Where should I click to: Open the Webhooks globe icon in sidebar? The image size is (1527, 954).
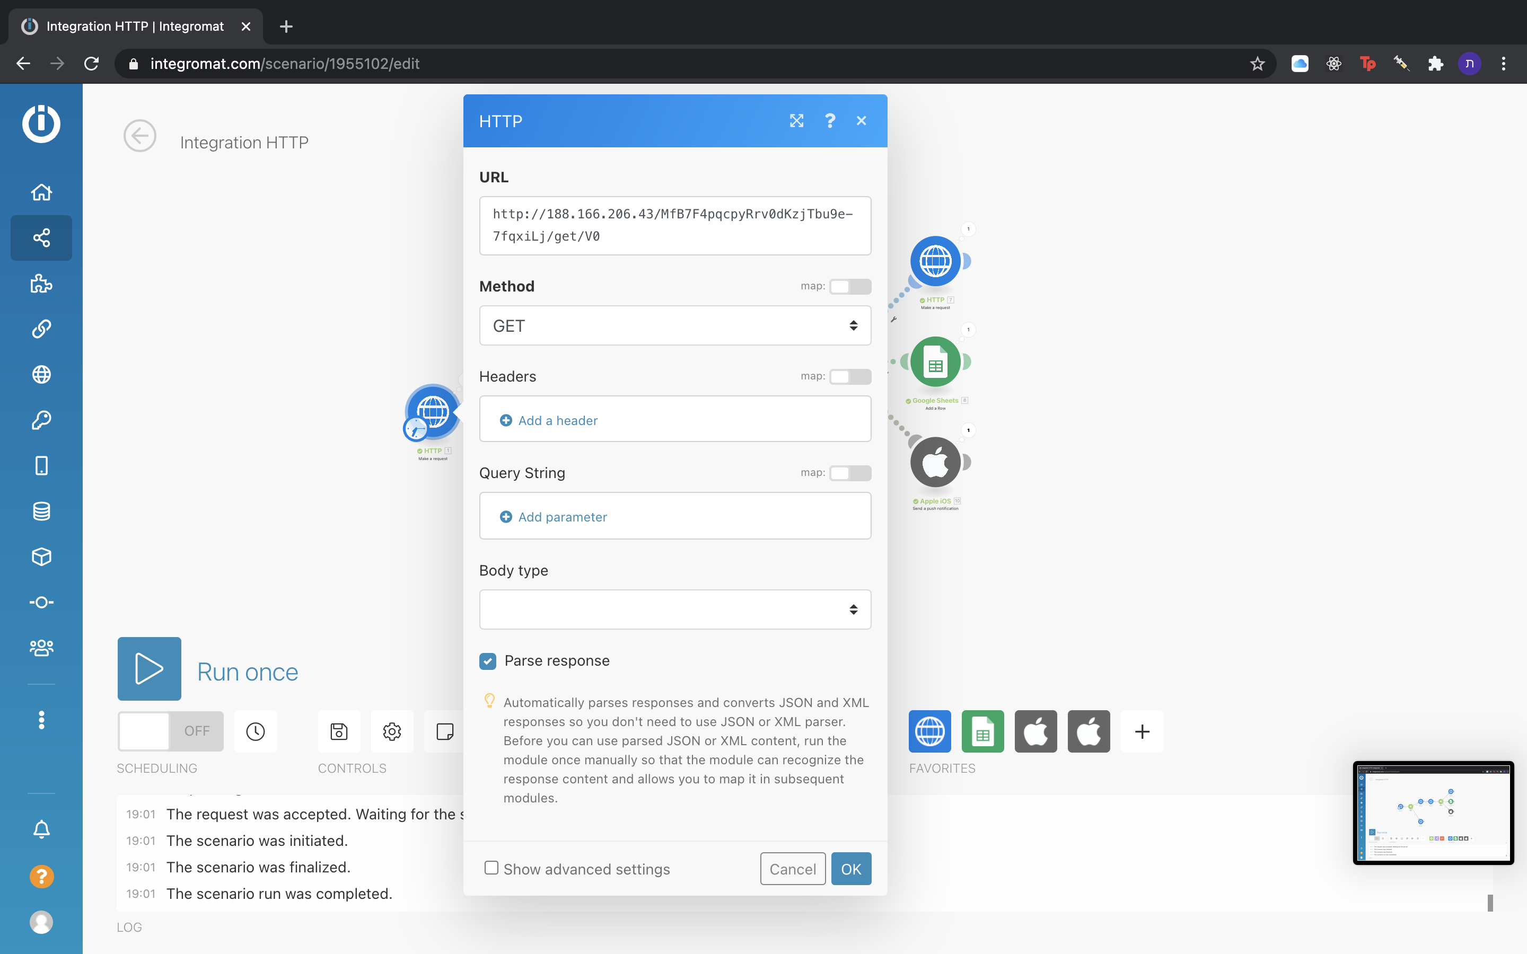pyautogui.click(x=41, y=375)
